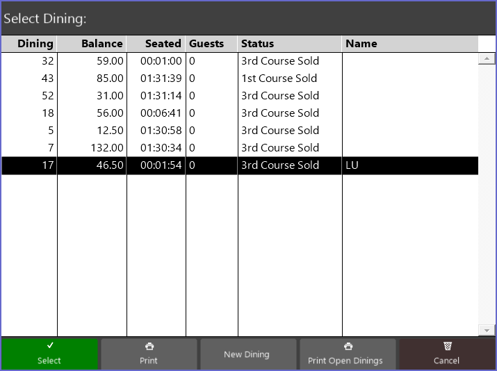Sort the list by Status header

tap(289, 44)
